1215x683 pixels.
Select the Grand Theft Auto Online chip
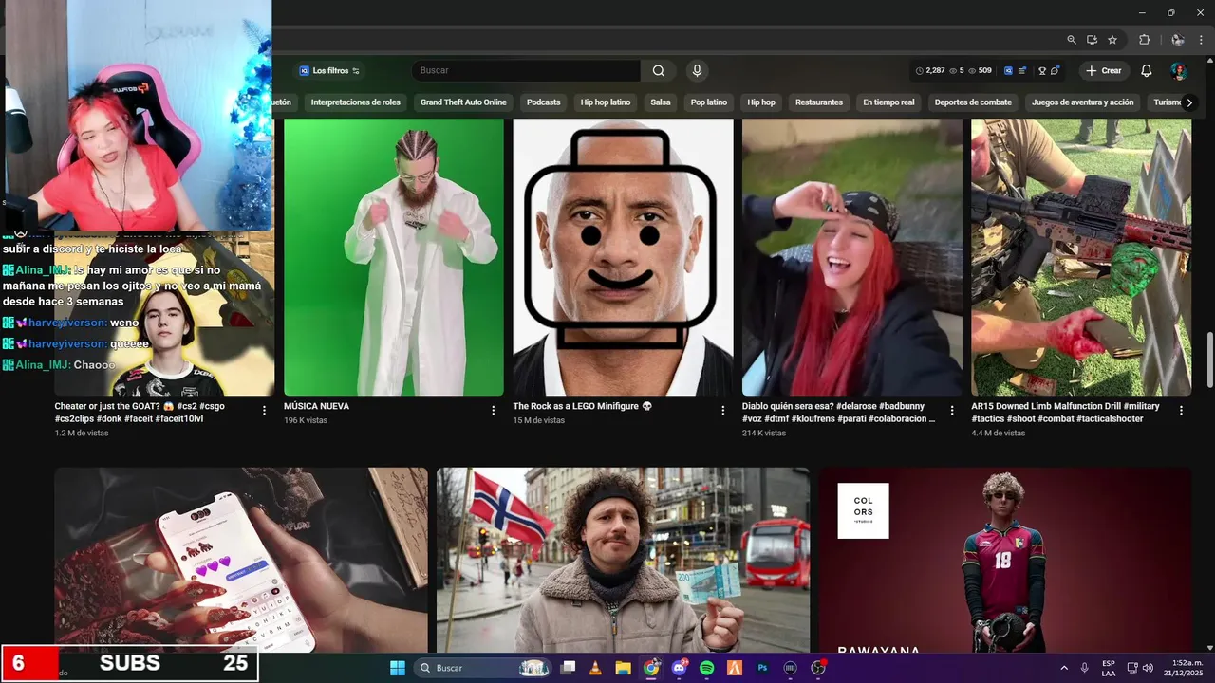463,102
